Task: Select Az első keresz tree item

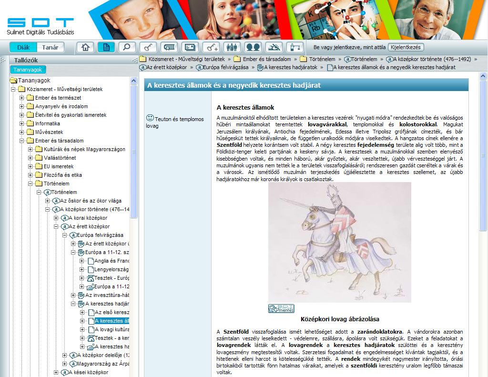Action: 112,312
